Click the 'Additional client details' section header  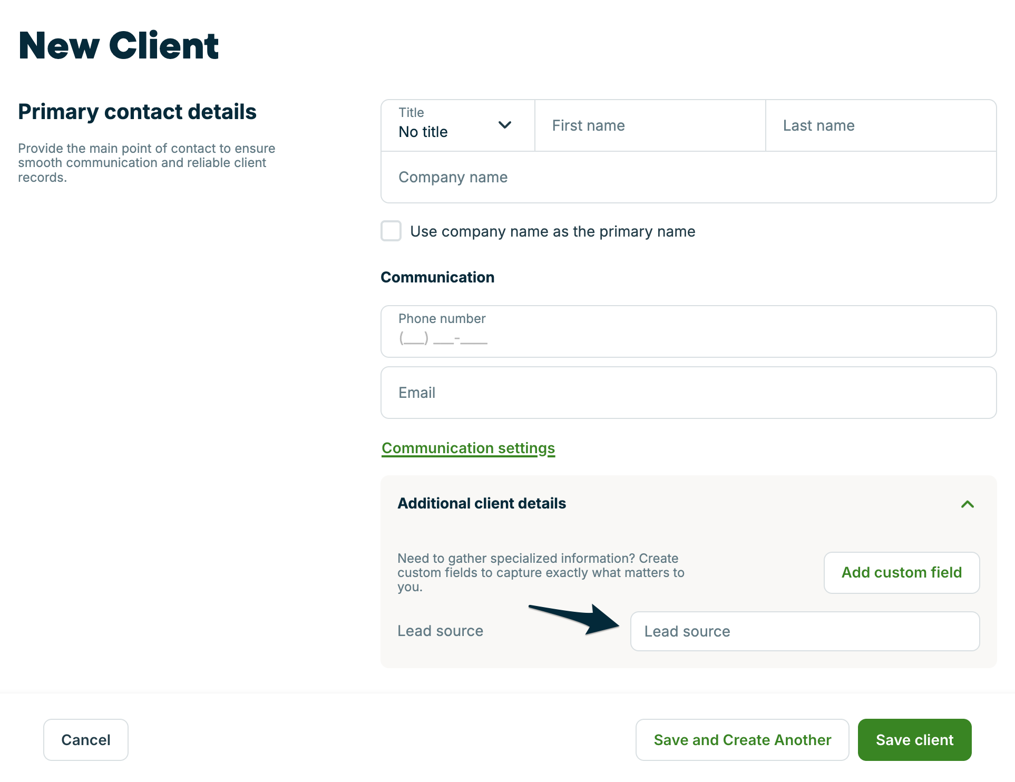(x=481, y=503)
